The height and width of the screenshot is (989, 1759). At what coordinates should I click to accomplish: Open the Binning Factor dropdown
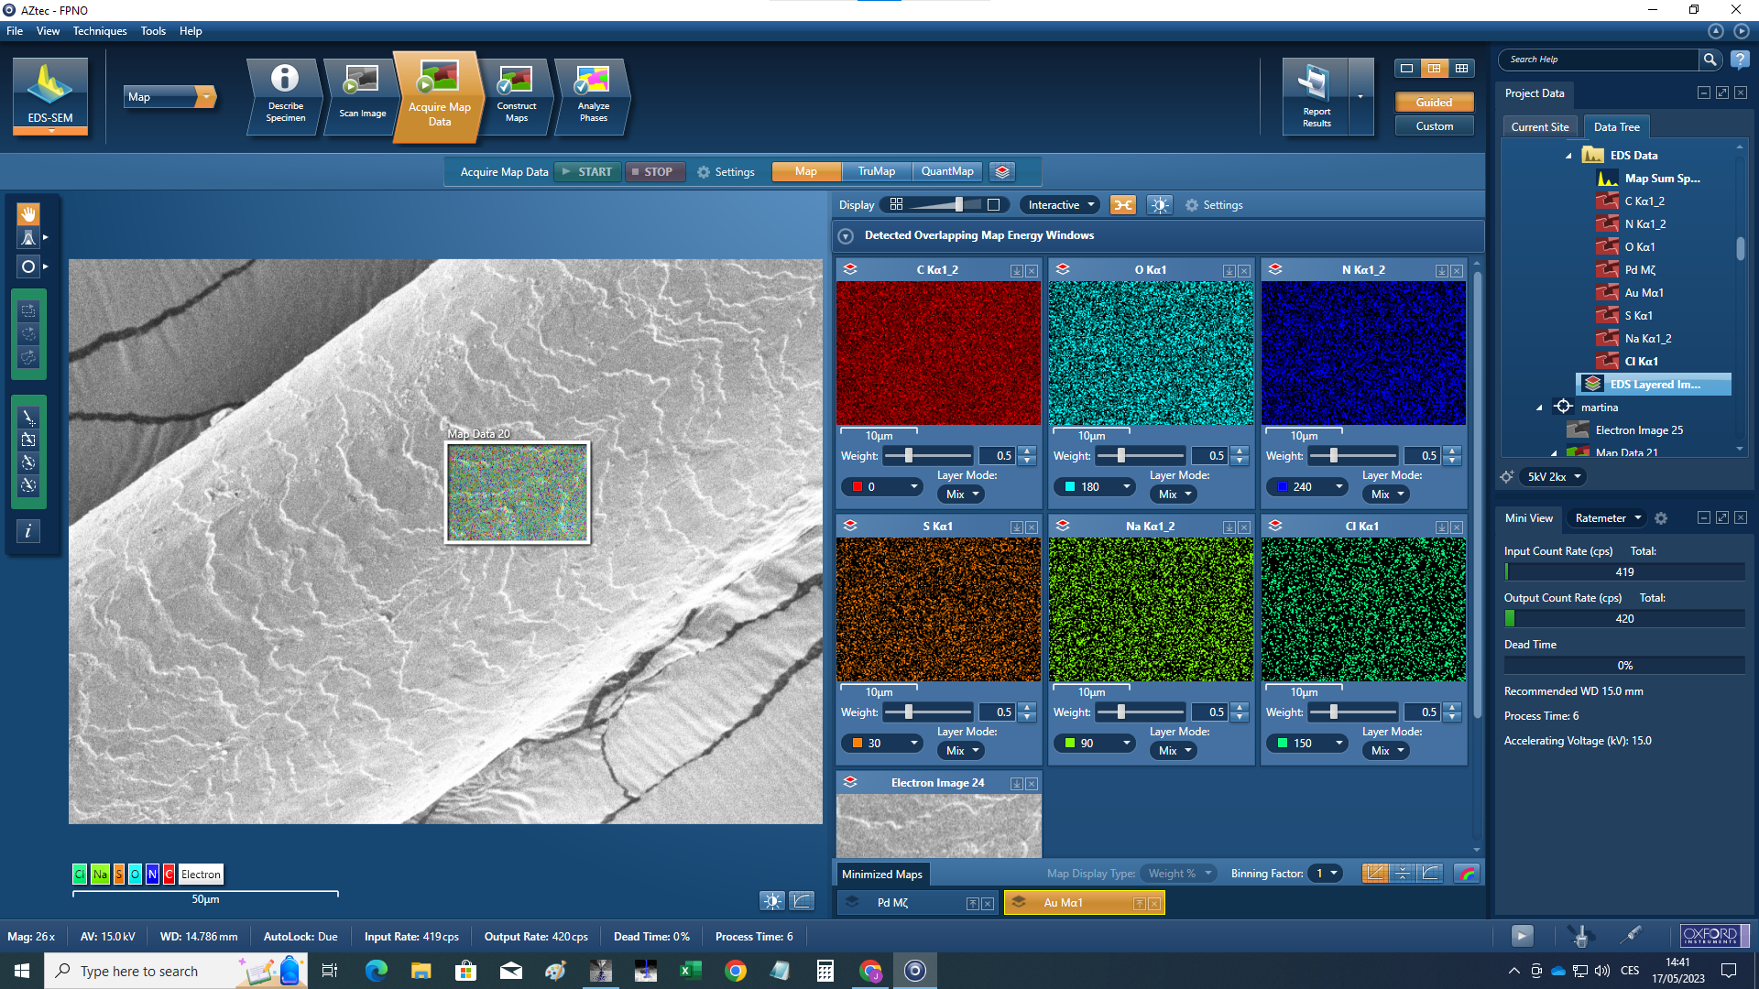pyautogui.click(x=1325, y=874)
